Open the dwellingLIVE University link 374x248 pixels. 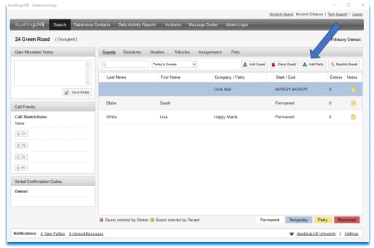pyautogui.click(x=316, y=234)
